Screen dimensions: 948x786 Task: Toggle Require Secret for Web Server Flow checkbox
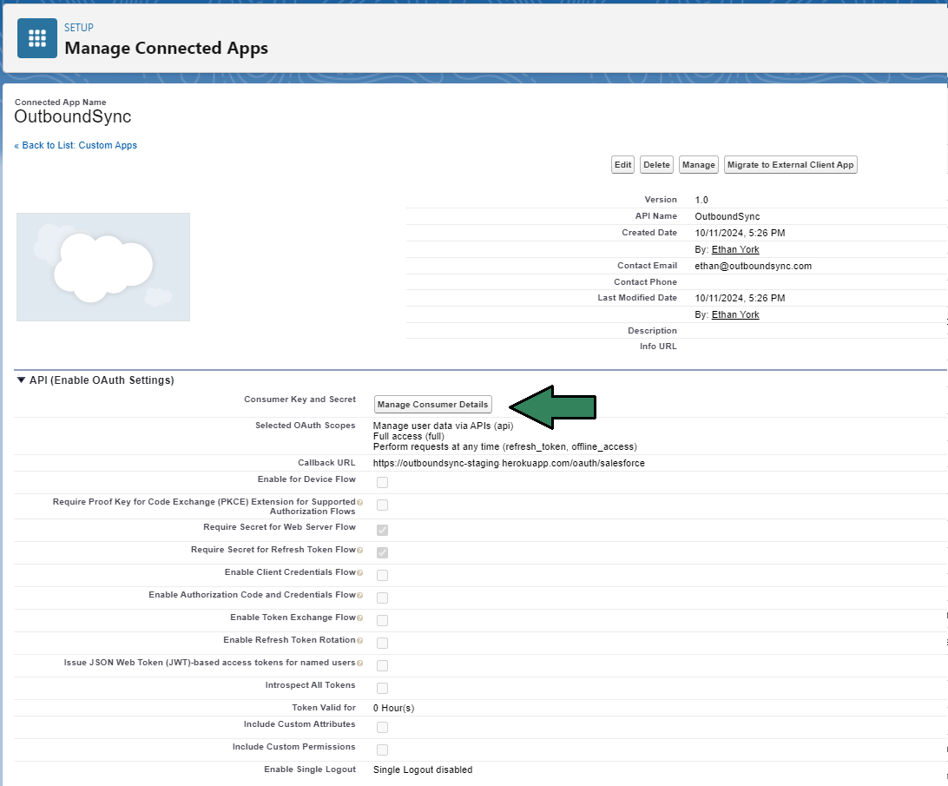tap(382, 530)
